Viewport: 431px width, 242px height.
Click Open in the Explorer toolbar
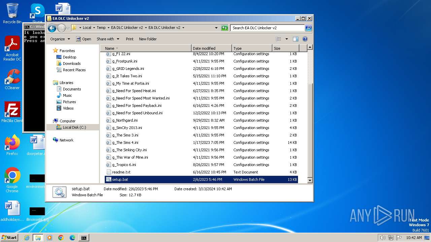84,39
